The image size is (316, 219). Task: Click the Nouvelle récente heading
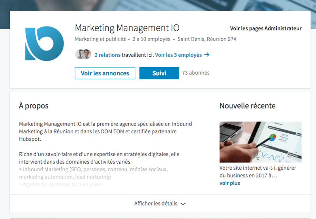[x=248, y=106]
